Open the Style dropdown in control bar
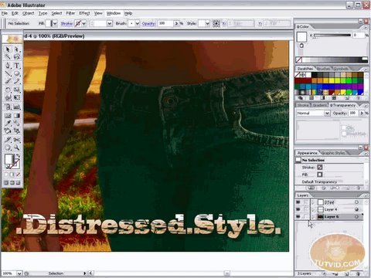Screen dimensions: 371x278 coord(207,23)
